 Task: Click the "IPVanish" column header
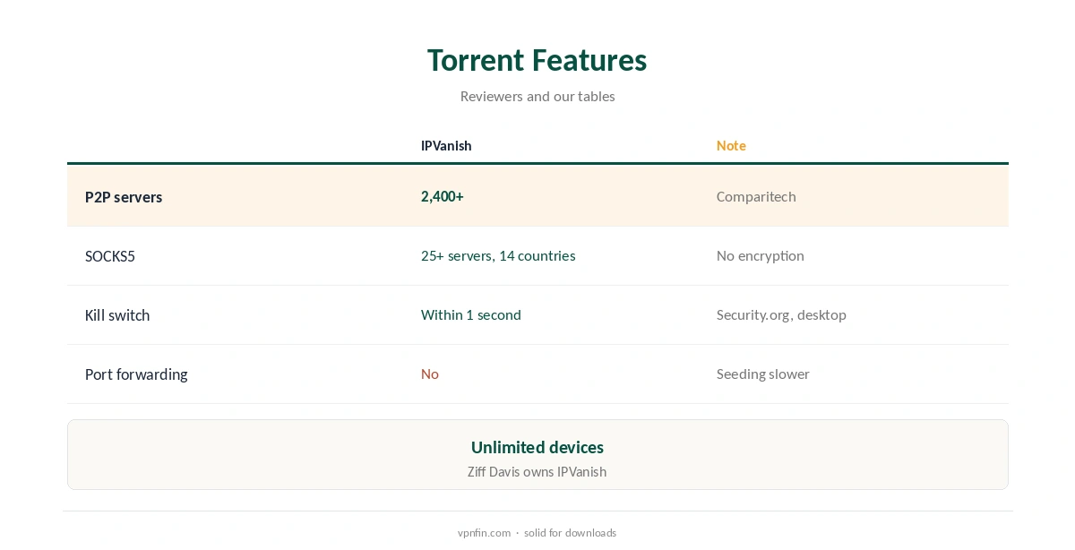tap(446, 146)
